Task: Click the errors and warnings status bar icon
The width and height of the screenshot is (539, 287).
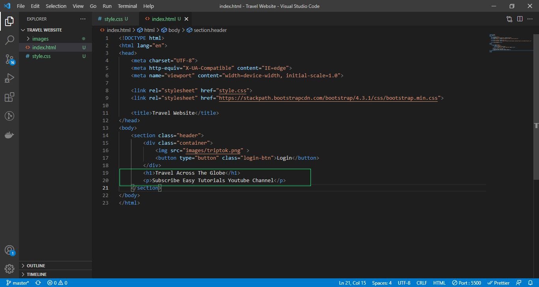Action: (56, 283)
